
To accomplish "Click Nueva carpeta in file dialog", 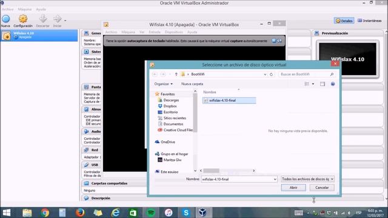I will click(192, 84).
